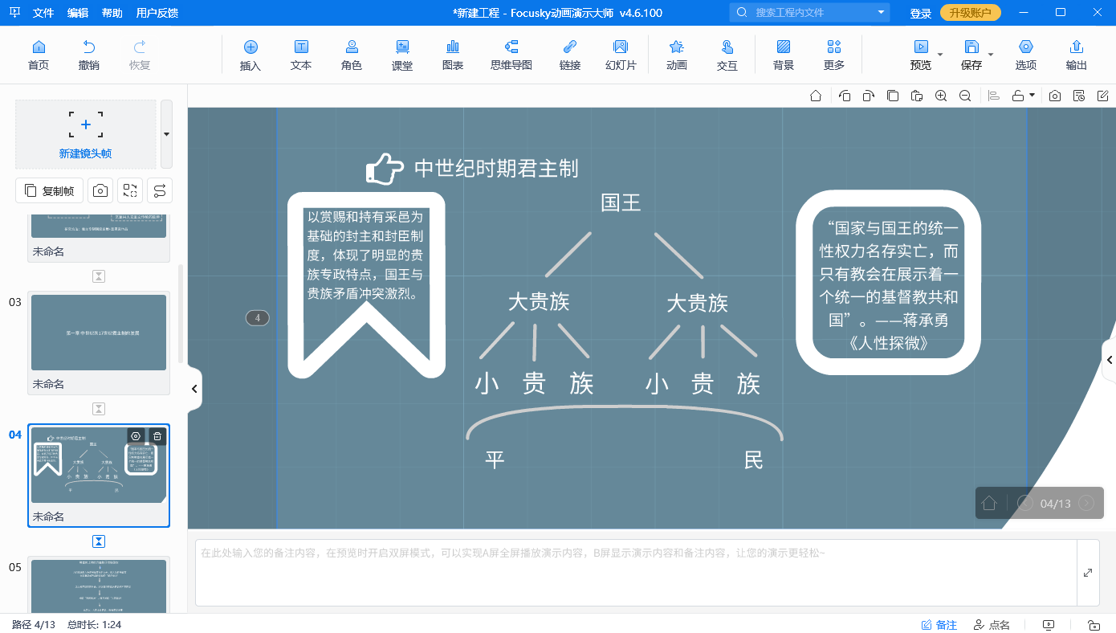1116x633 pixels.
Task: Collapse the left frame panel arrow
Action: 194,389
